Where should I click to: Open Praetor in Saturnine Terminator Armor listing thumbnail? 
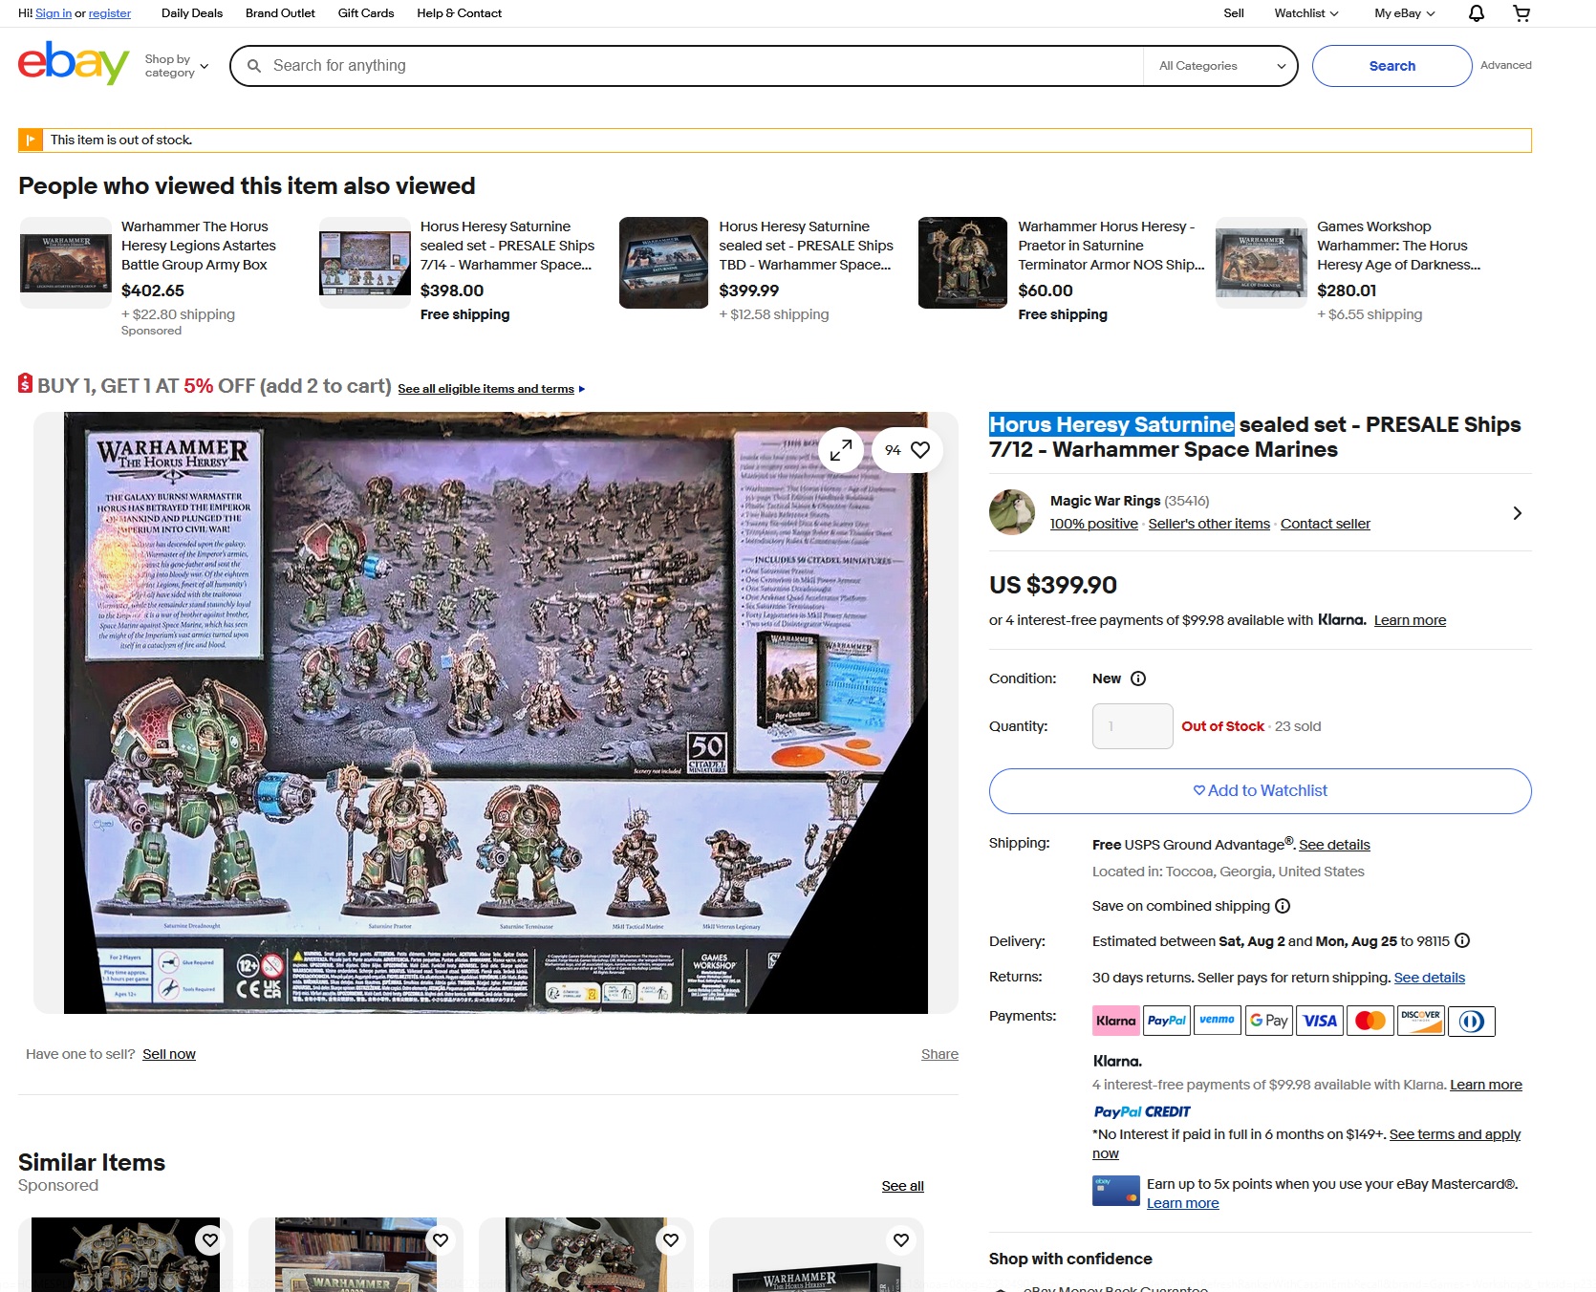coord(962,263)
